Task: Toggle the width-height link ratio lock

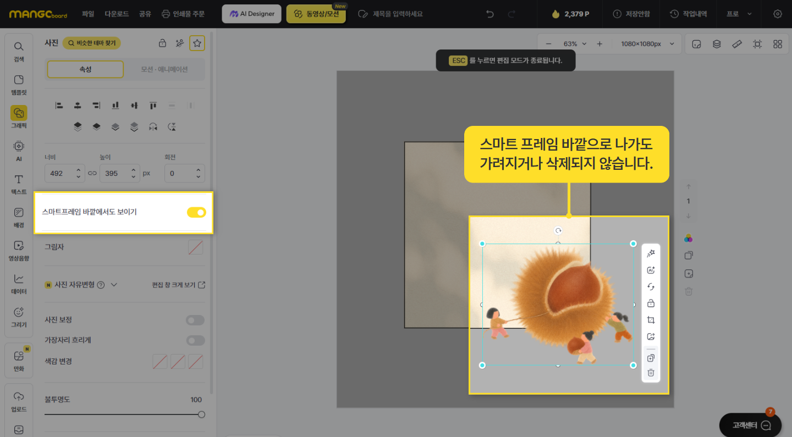Action: 92,173
